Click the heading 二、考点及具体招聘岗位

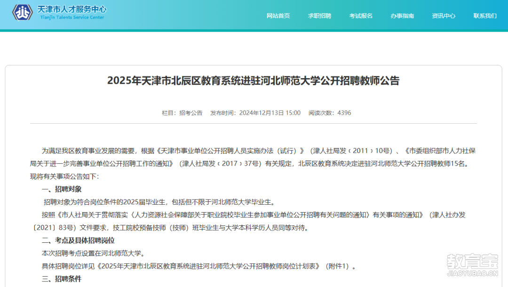click(x=78, y=240)
